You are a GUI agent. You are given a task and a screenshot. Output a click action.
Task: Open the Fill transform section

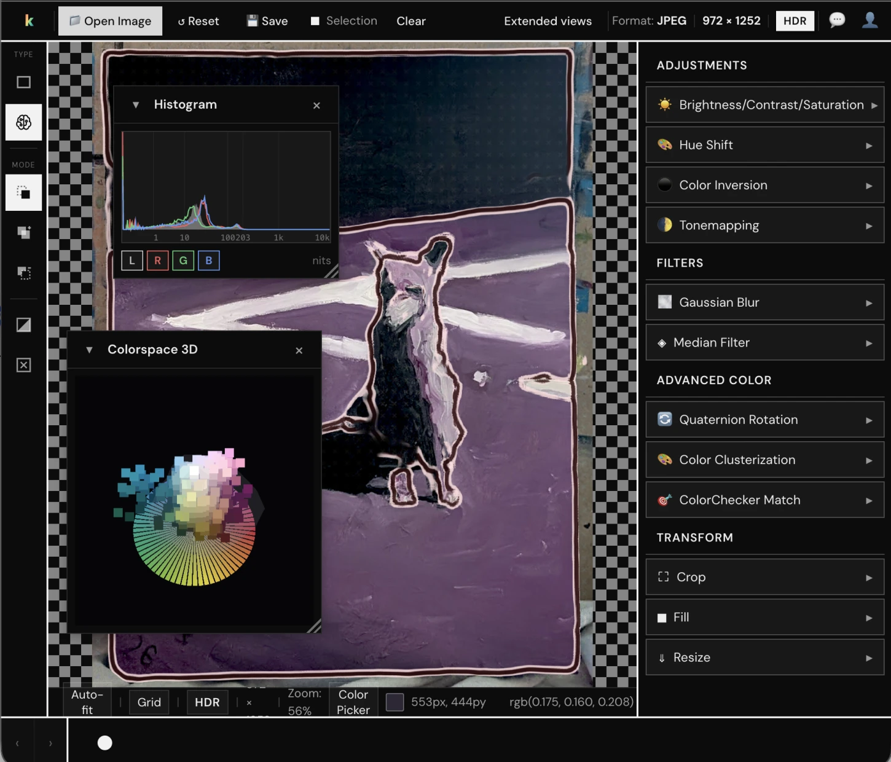[x=764, y=617]
